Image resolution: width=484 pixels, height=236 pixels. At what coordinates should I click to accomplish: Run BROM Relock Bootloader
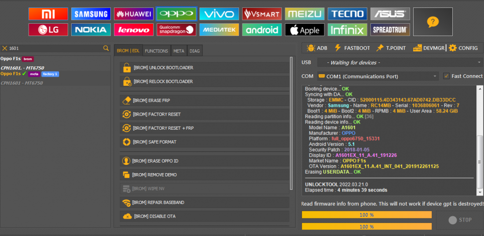point(204,81)
